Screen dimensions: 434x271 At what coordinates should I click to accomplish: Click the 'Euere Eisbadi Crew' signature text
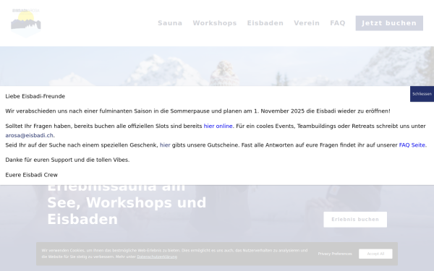(x=32, y=175)
